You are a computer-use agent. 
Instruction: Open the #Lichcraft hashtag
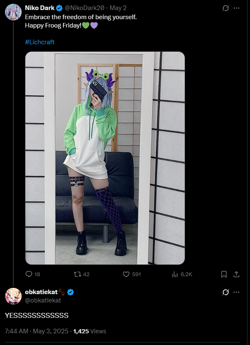point(40,42)
